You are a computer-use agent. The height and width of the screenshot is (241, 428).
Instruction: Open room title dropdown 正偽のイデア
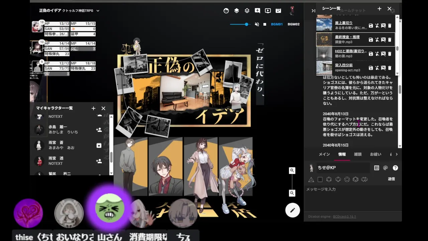[70, 11]
